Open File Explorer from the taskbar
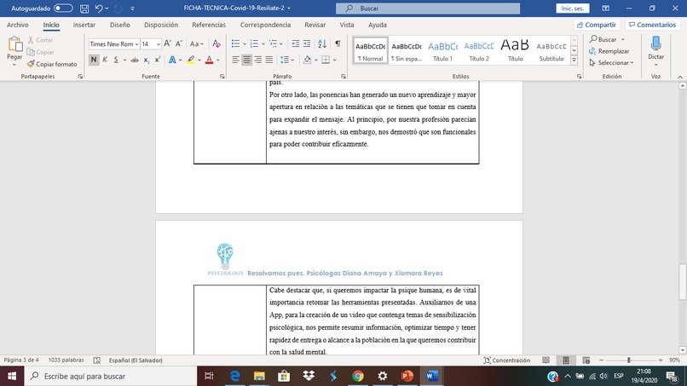This screenshot has height=386, width=687. coord(259,376)
